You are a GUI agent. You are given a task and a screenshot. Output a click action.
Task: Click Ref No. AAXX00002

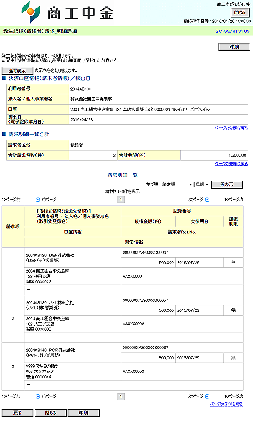pyautogui.click(x=133, y=324)
